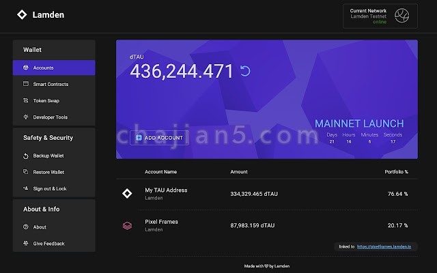Click the plus icon on ADD ACCOUNT
The height and width of the screenshot is (273, 437).
[139, 138]
